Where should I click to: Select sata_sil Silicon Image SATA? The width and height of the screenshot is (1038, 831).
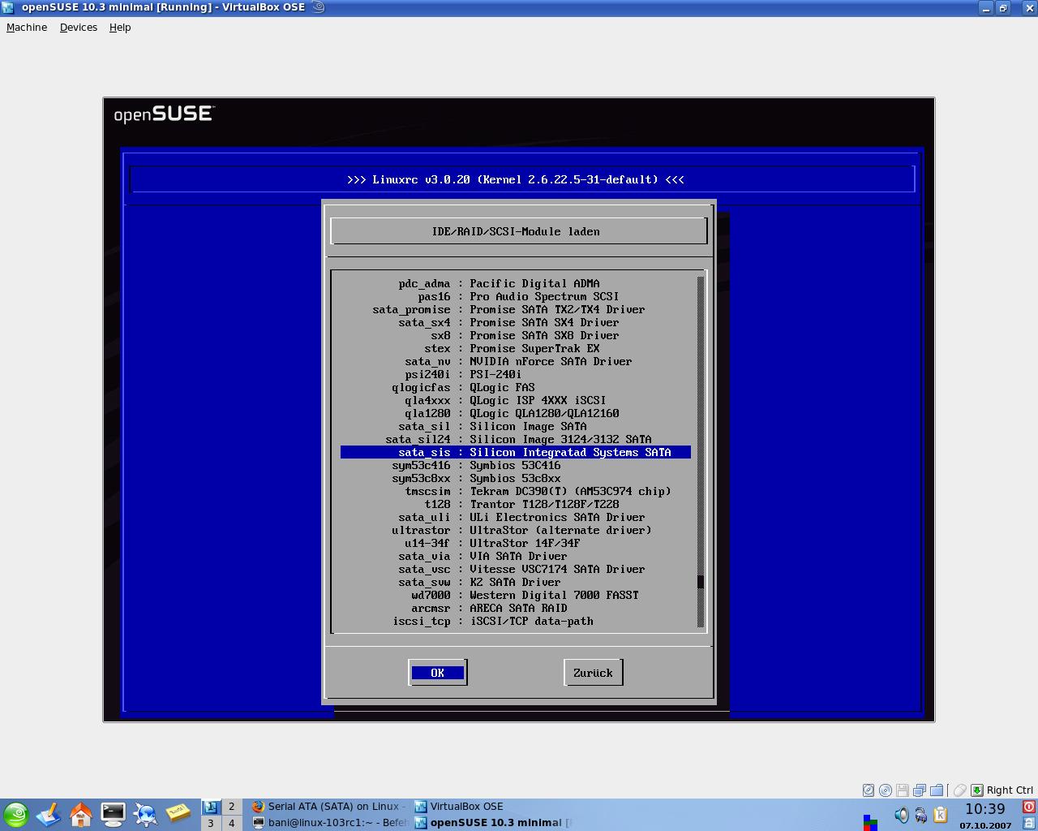point(516,426)
